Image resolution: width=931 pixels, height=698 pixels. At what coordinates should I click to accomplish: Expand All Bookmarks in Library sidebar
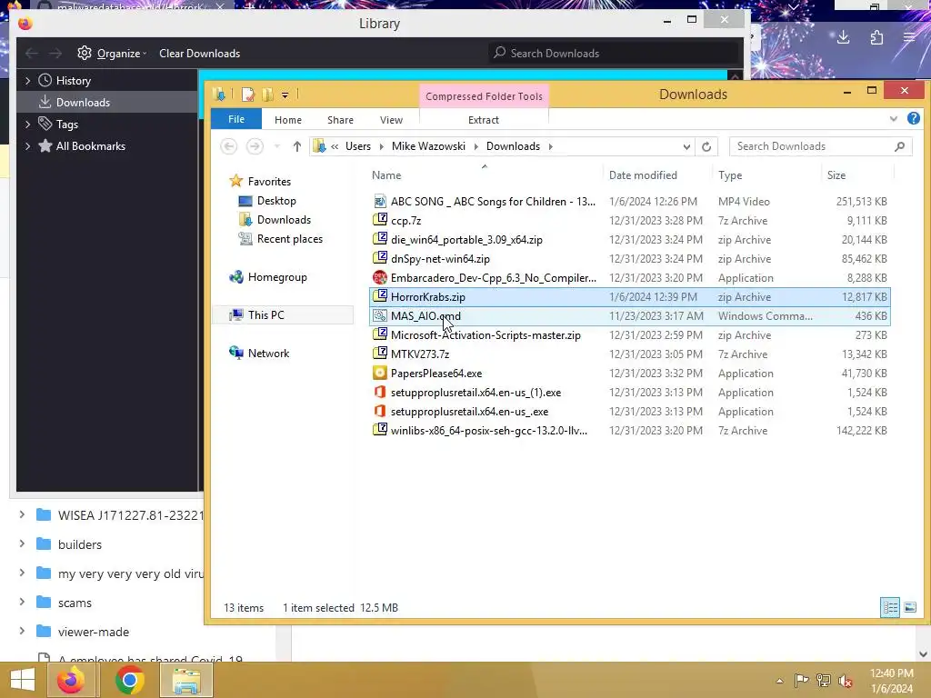coord(27,146)
